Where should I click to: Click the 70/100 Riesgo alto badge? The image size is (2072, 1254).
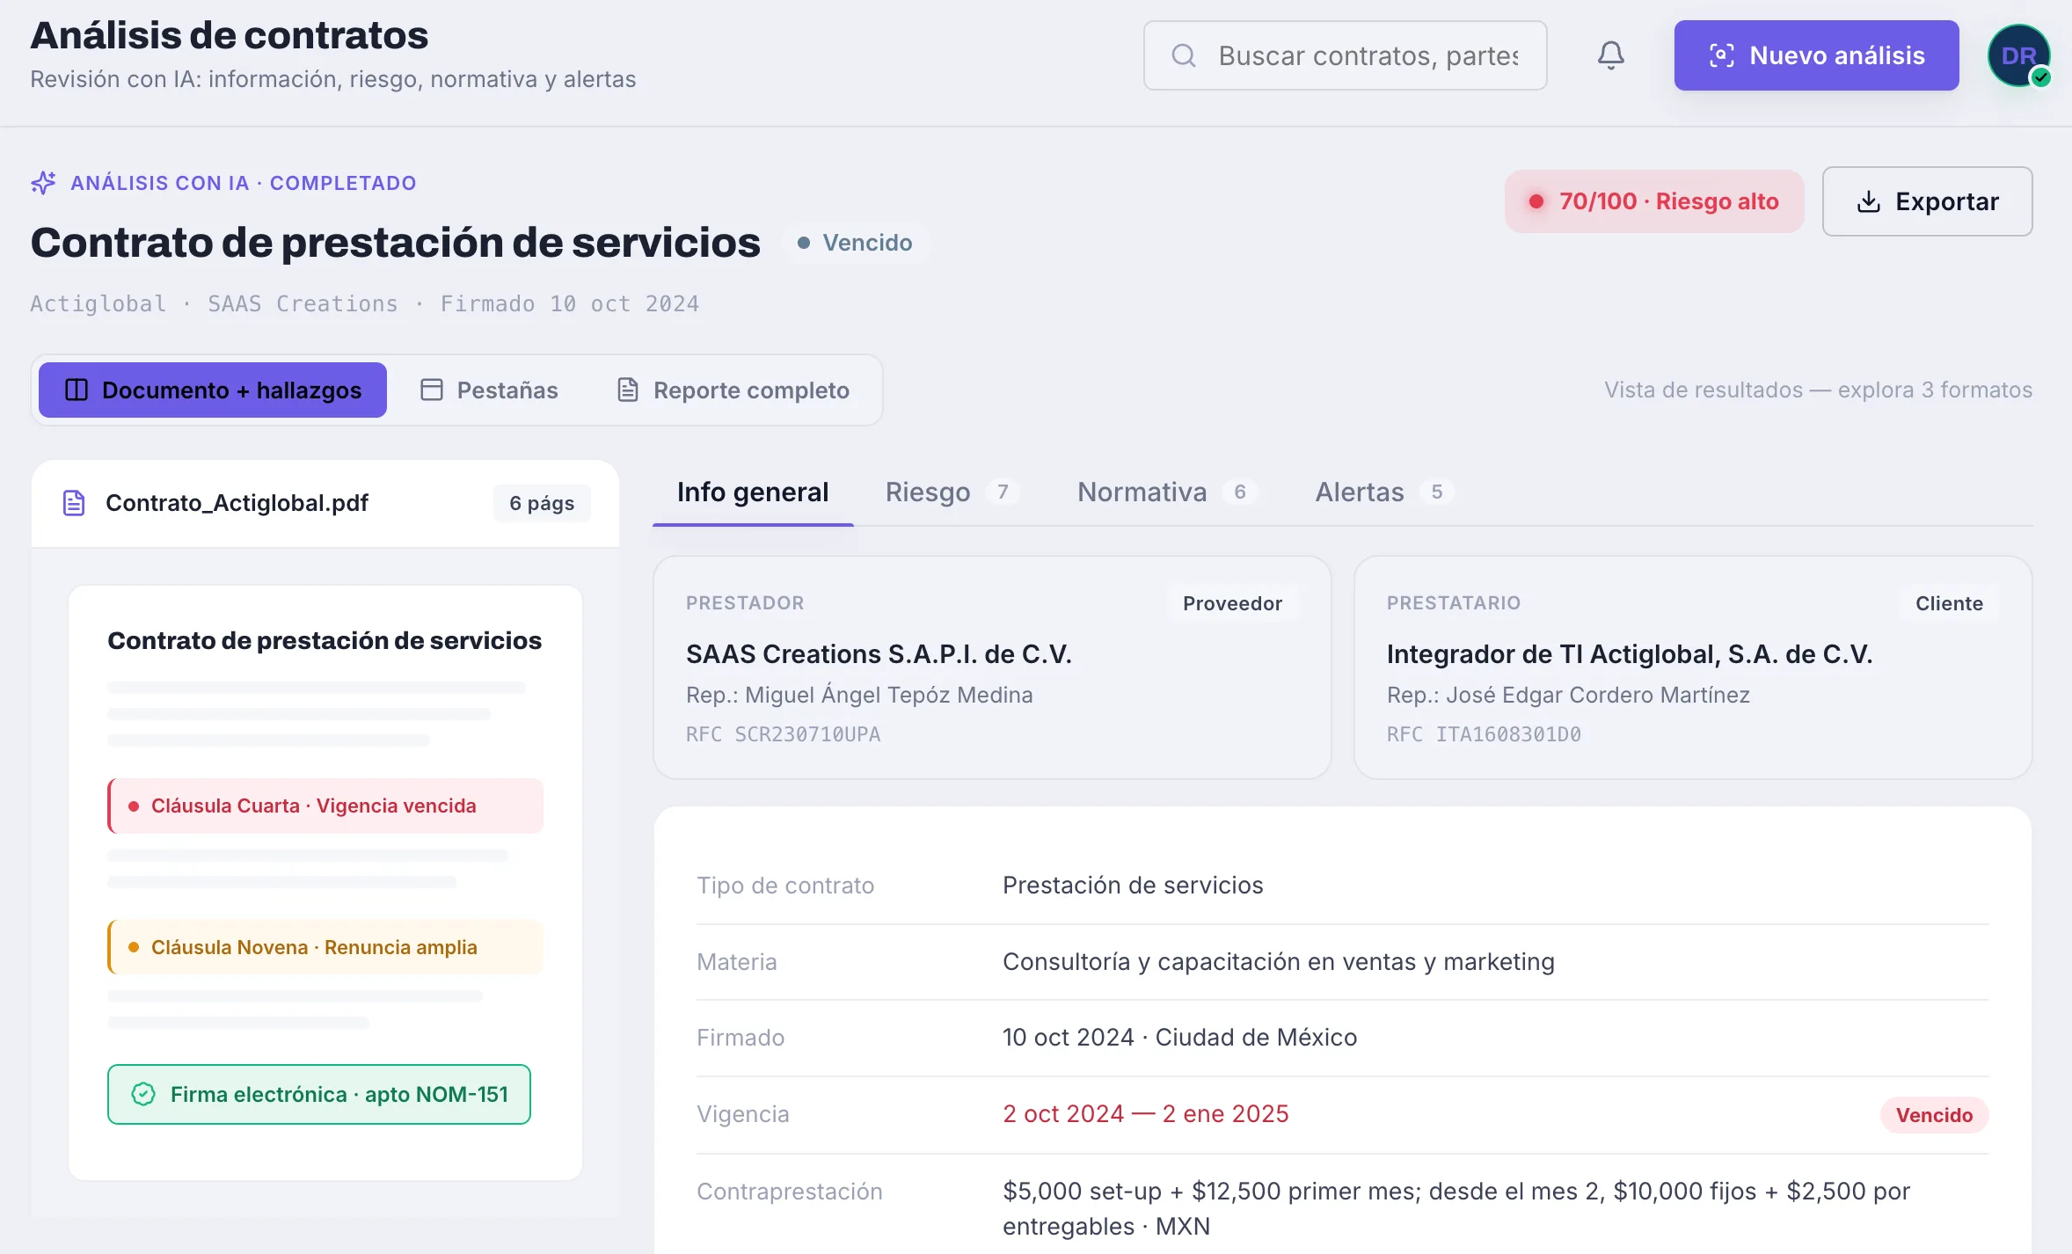click(1654, 201)
